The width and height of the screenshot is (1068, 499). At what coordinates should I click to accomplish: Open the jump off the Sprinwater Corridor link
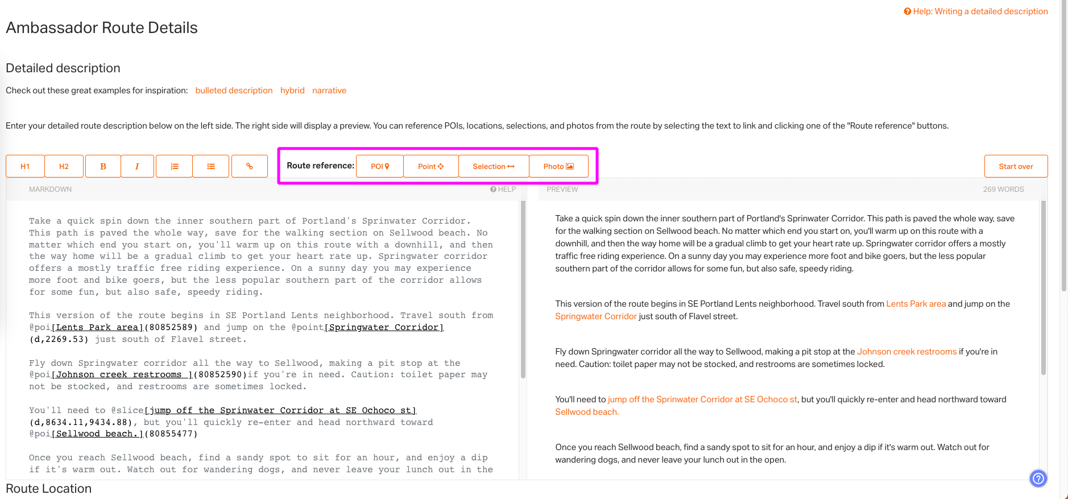703,399
